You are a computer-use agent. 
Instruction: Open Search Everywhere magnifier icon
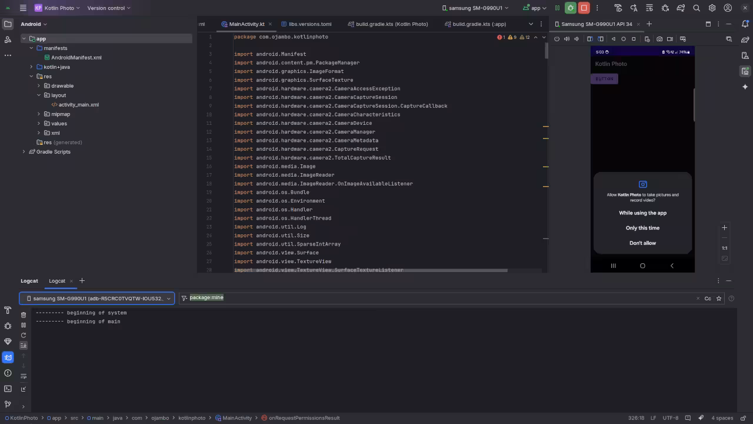pyautogui.click(x=697, y=8)
